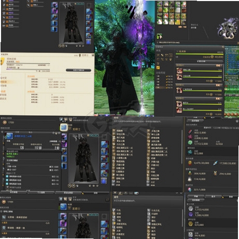
Task: Open the middle tab atop the lower currency window
Action: [213, 196]
